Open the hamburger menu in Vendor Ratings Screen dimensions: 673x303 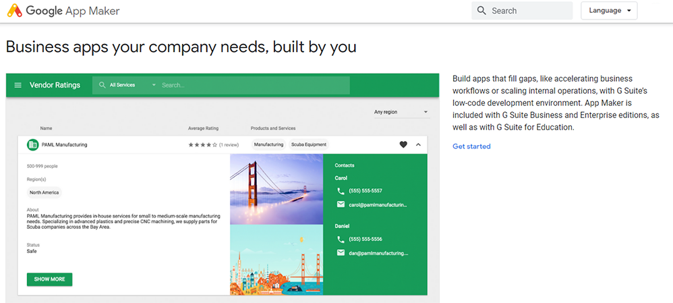(x=18, y=85)
